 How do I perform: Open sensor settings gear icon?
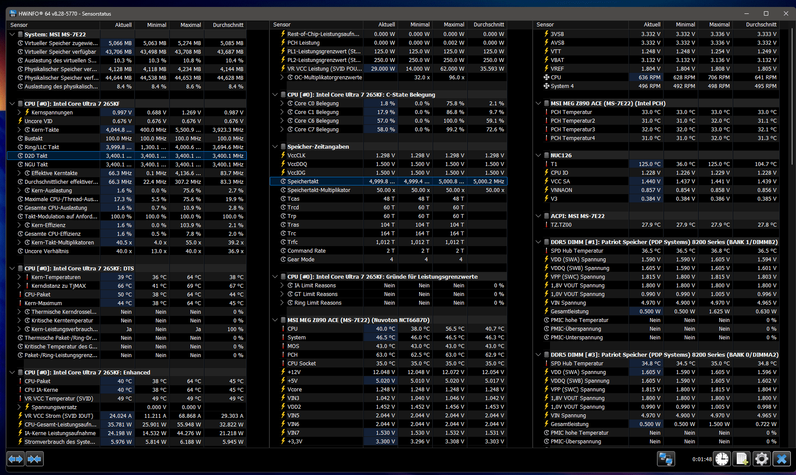762,459
